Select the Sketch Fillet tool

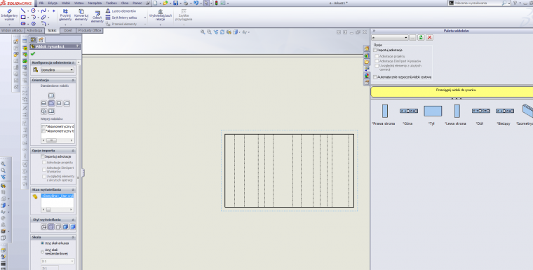tap(43, 24)
